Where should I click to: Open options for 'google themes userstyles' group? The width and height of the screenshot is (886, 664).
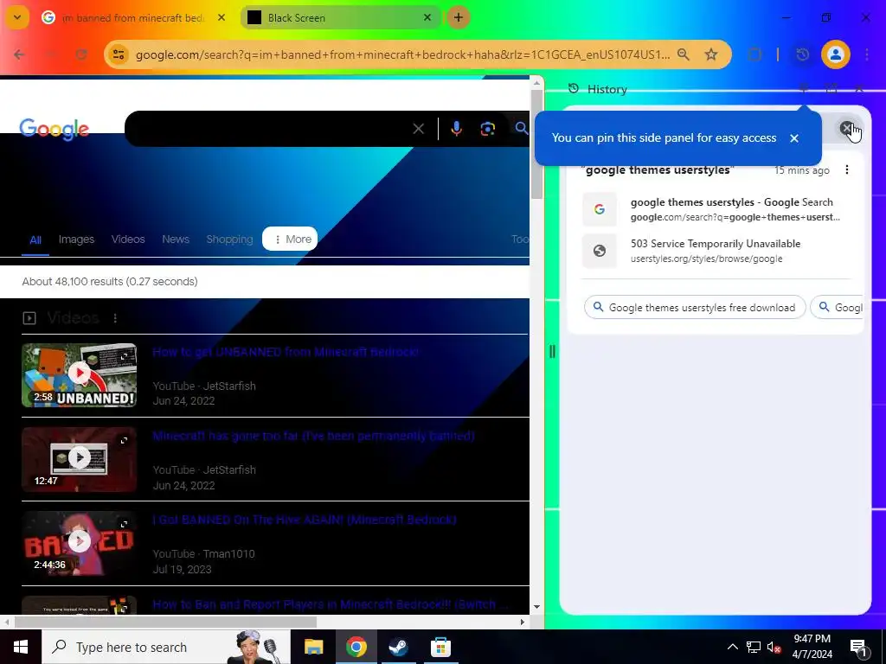[846, 170]
